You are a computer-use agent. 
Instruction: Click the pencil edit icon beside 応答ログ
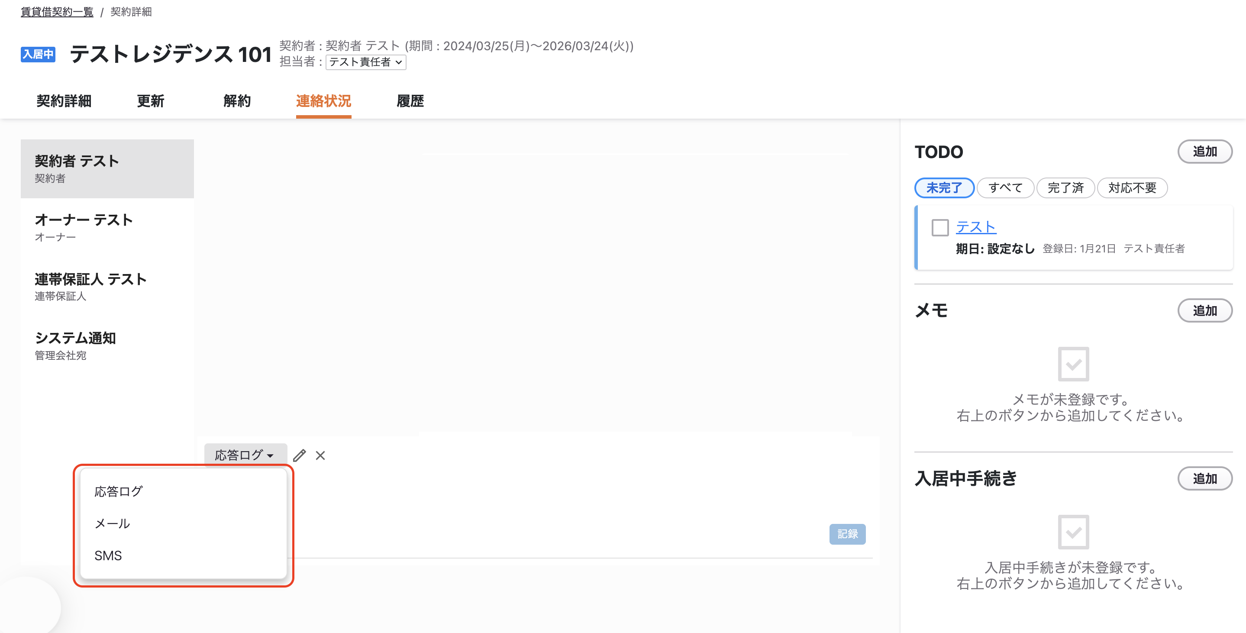point(300,455)
